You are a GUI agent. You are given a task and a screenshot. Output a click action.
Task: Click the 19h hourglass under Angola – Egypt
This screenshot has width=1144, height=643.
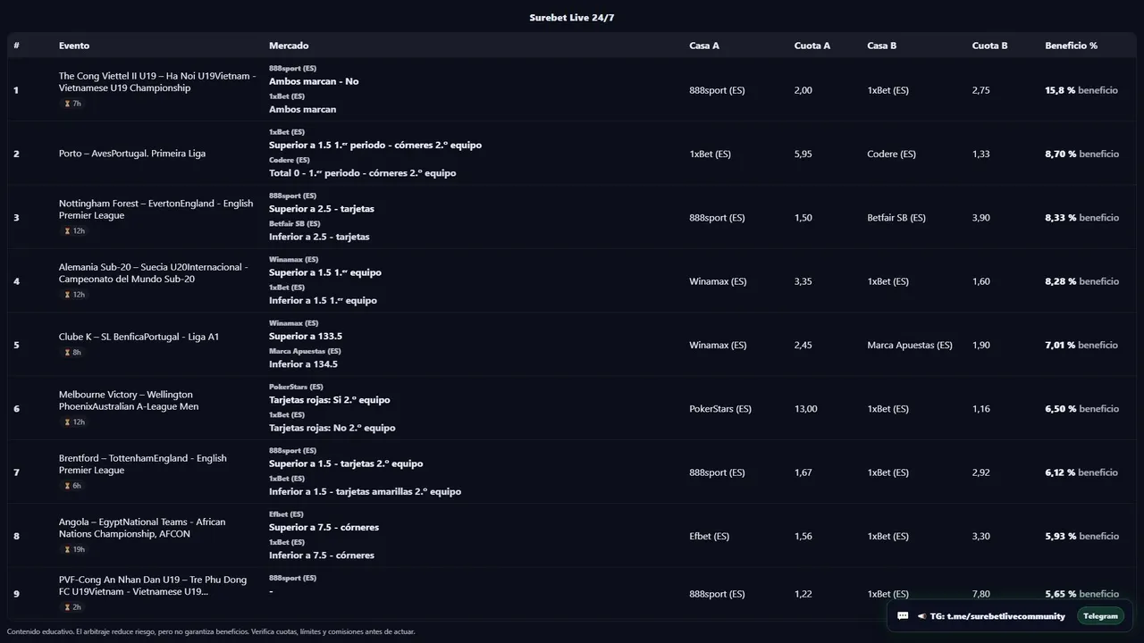(67, 549)
